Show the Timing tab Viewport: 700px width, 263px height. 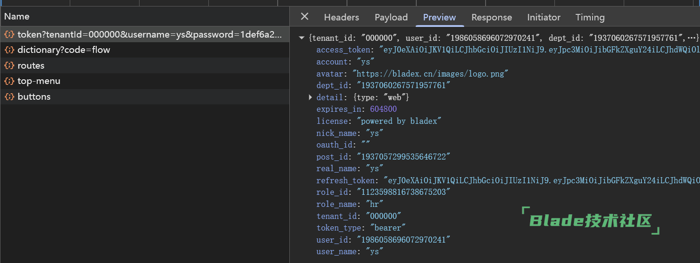(x=590, y=17)
